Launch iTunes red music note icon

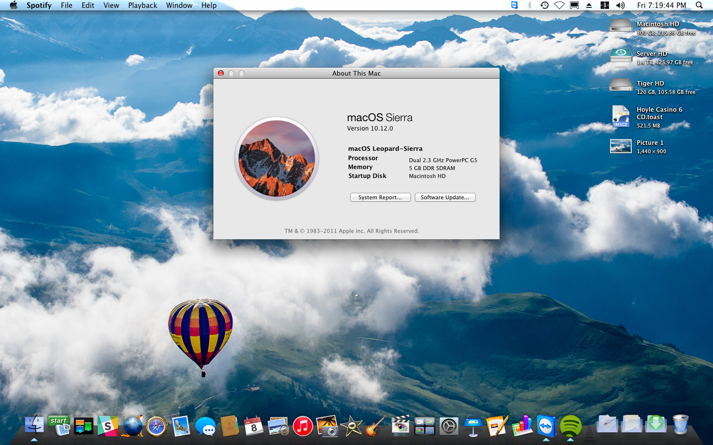[x=303, y=426]
